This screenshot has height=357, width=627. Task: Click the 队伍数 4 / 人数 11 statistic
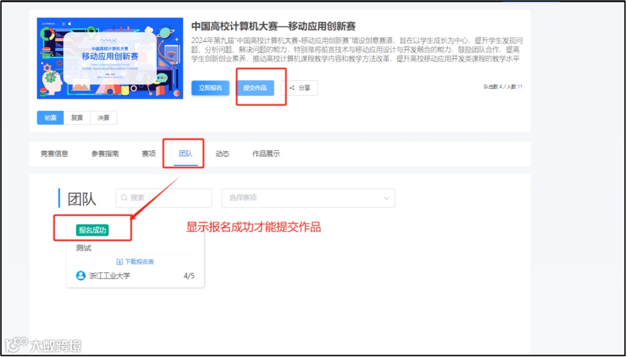[503, 86]
